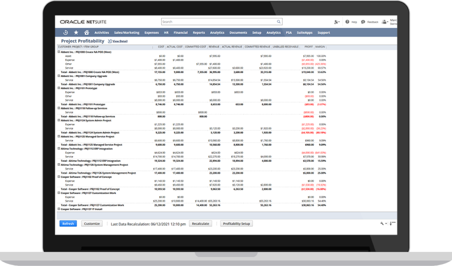Open the Expenses menu
This screenshot has width=452, height=266.
(x=152, y=33)
